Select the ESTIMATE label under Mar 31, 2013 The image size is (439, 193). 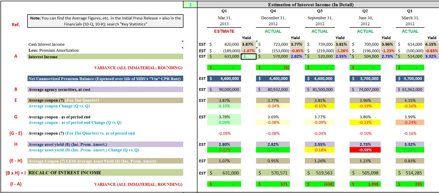[224, 31]
